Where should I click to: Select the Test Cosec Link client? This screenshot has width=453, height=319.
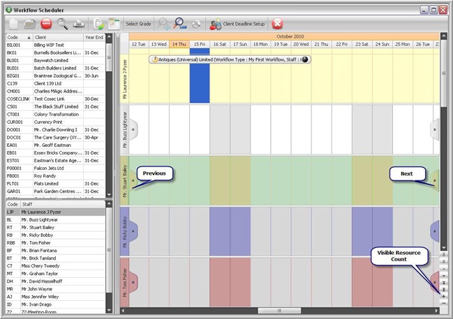coord(55,99)
